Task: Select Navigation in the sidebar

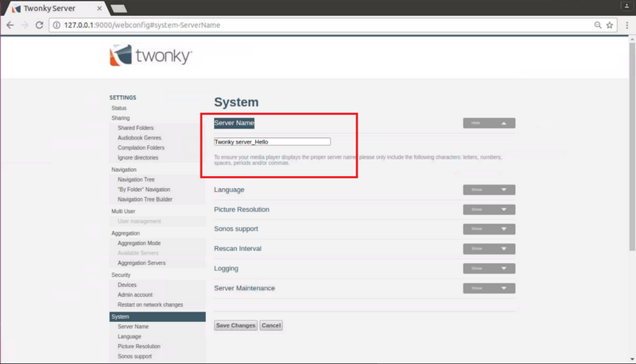Action: (x=124, y=170)
